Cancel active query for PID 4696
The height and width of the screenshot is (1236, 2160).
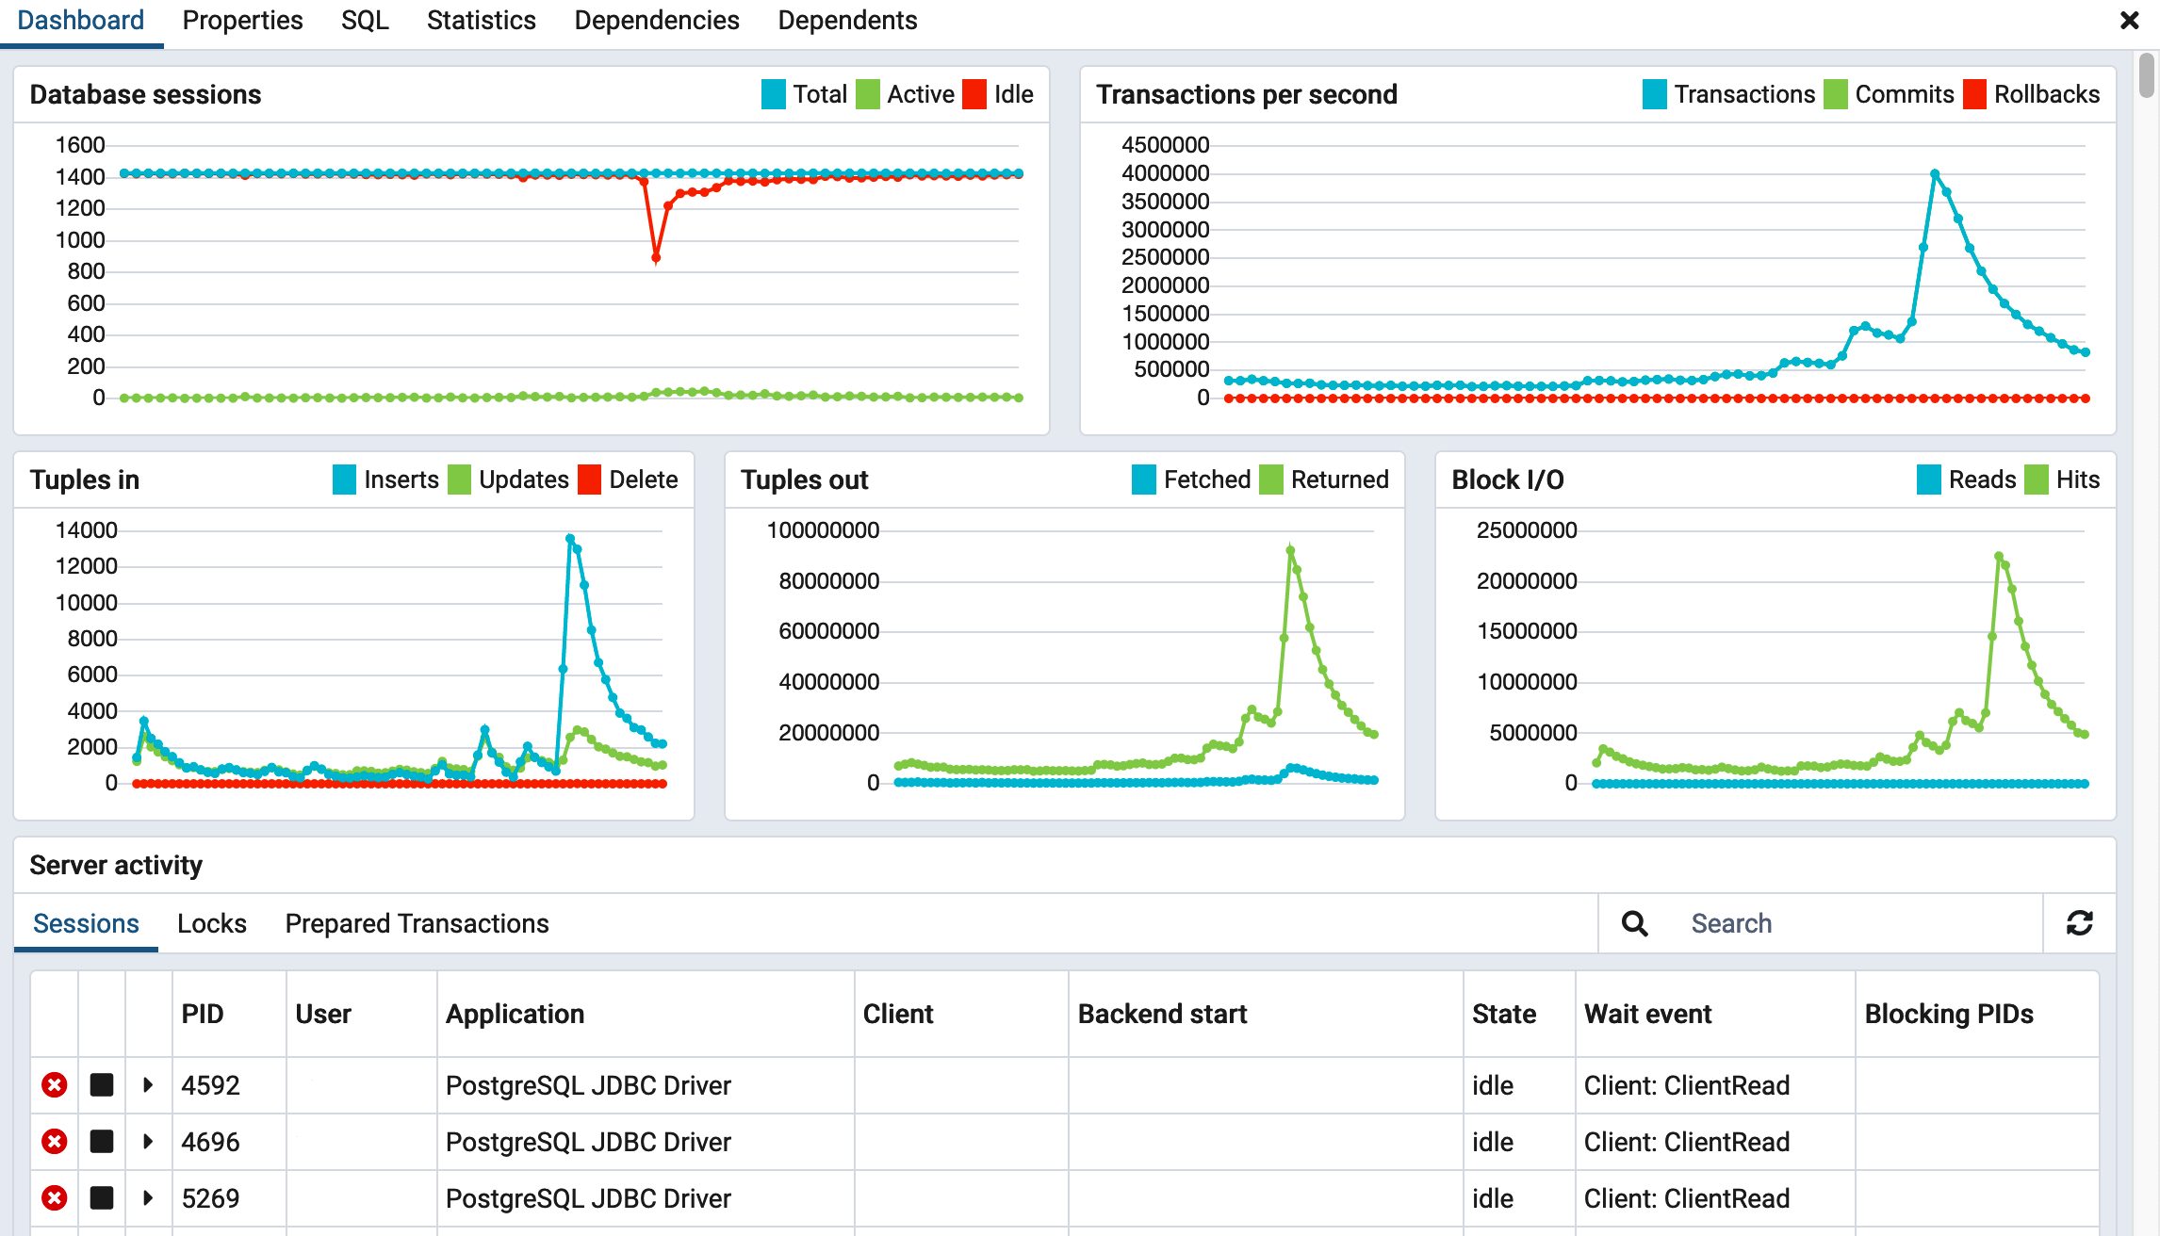pyautogui.click(x=102, y=1142)
